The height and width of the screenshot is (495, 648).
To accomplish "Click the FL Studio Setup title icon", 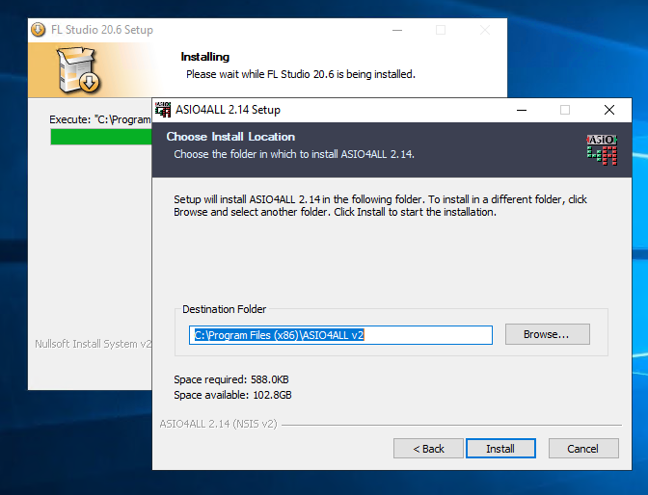I will [x=39, y=30].
